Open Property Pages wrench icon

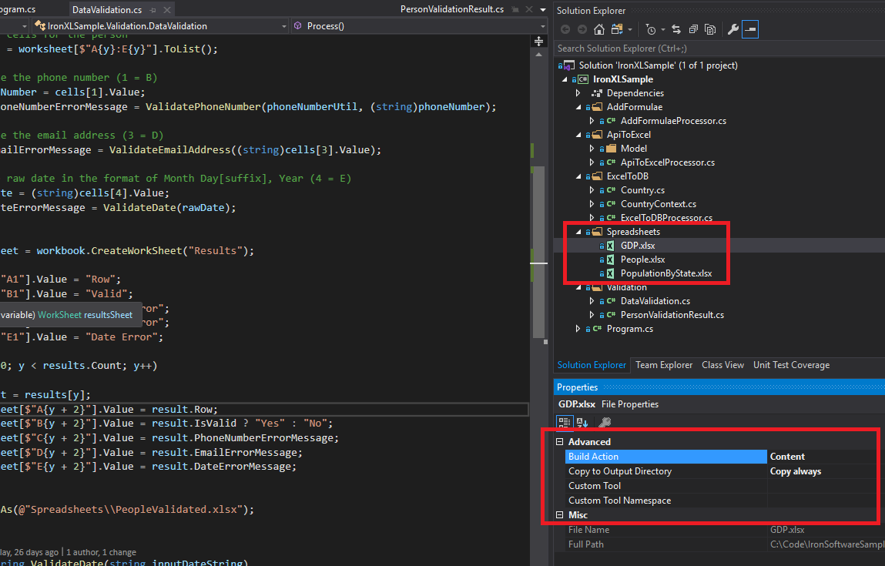605,423
